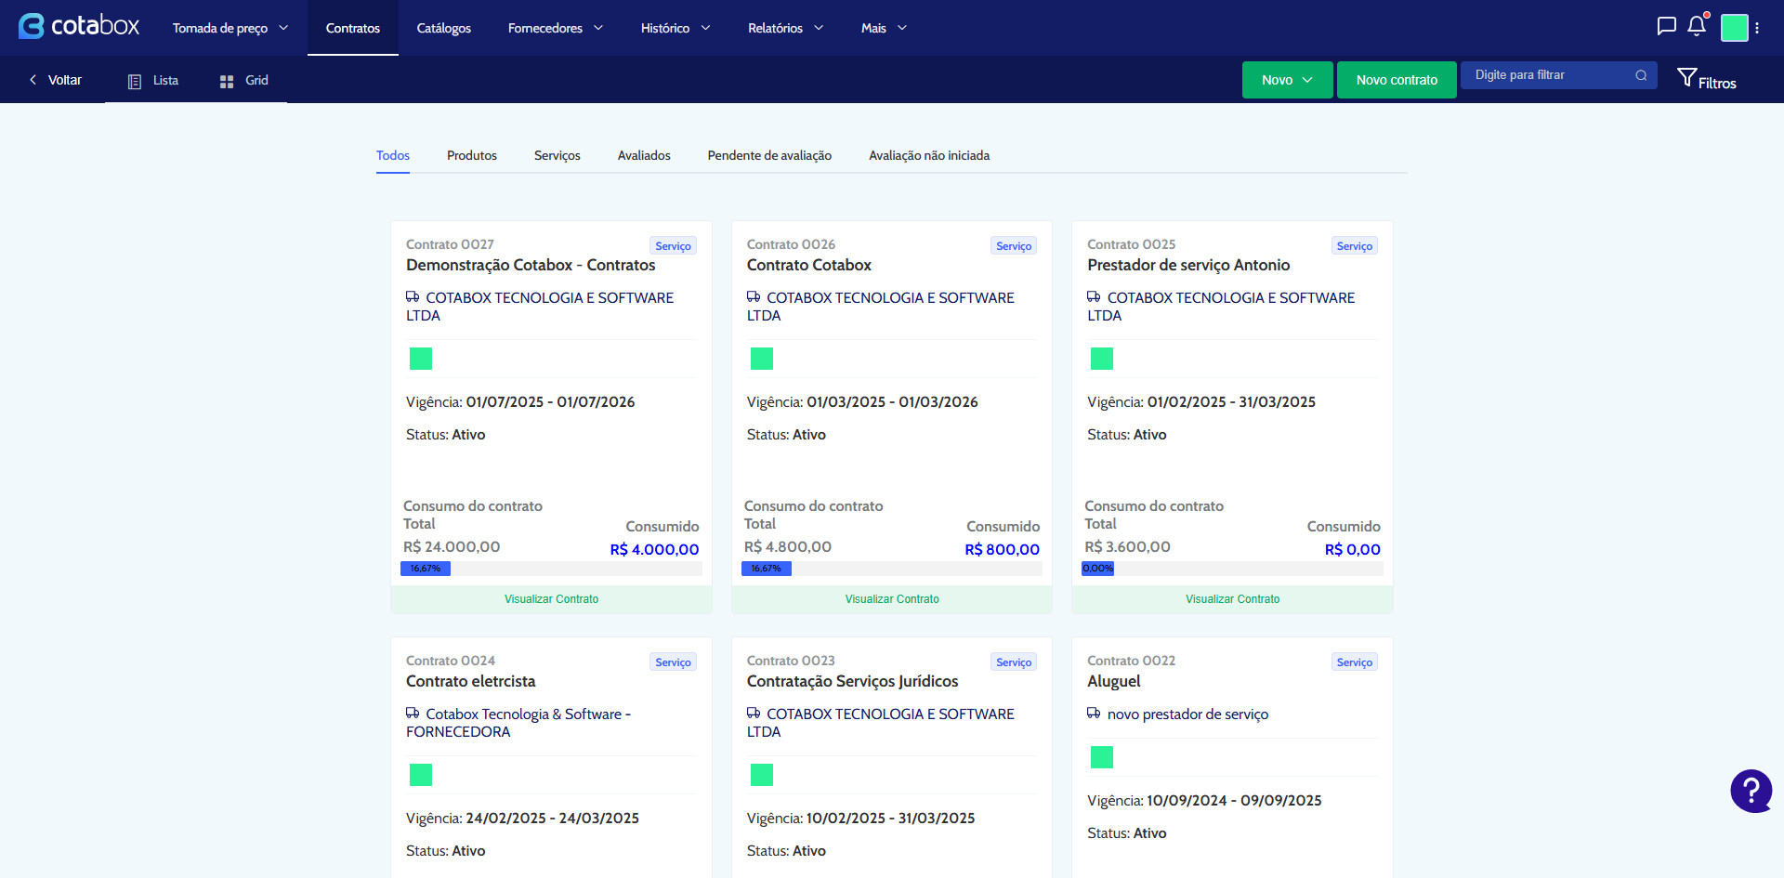
Task: Click the back arrow next to Voltar
Action: [x=33, y=80]
